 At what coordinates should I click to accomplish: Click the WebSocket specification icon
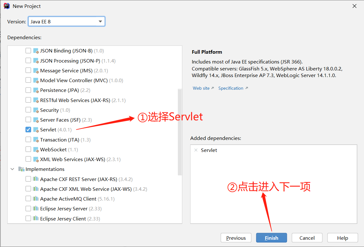(36, 149)
